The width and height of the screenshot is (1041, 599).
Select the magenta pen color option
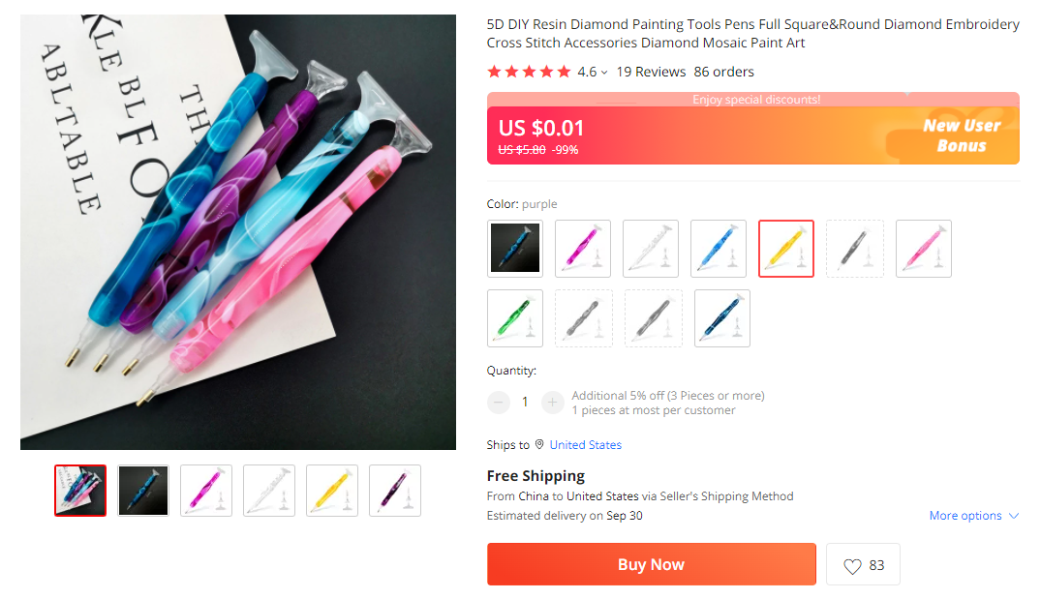coord(582,249)
